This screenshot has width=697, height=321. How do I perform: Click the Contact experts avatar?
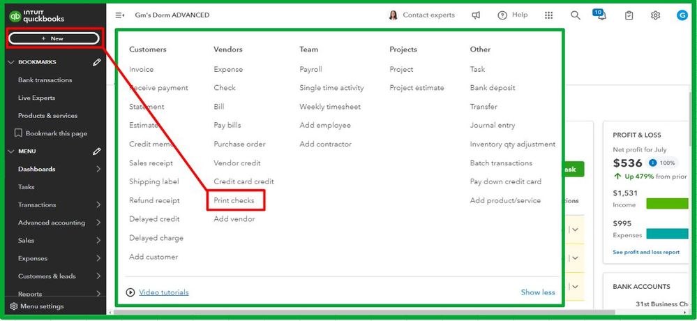point(393,15)
